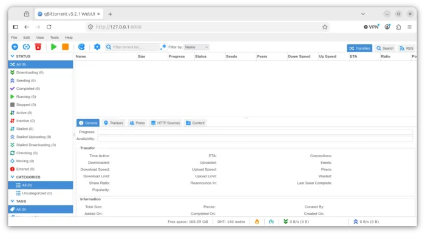Select the Stopped (0) filter

(41, 104)
